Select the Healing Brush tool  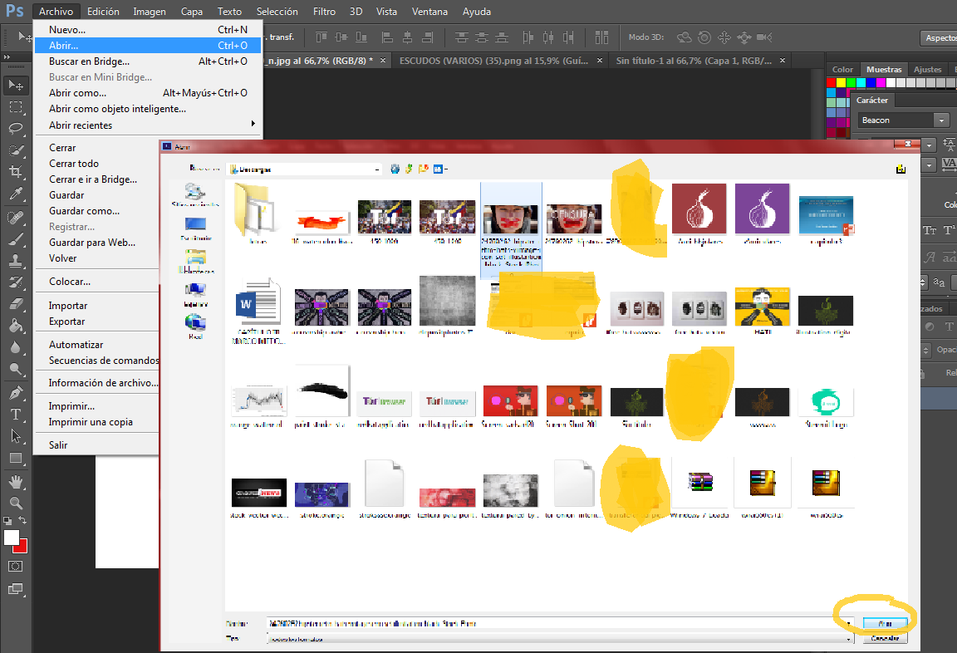point(16,218)
